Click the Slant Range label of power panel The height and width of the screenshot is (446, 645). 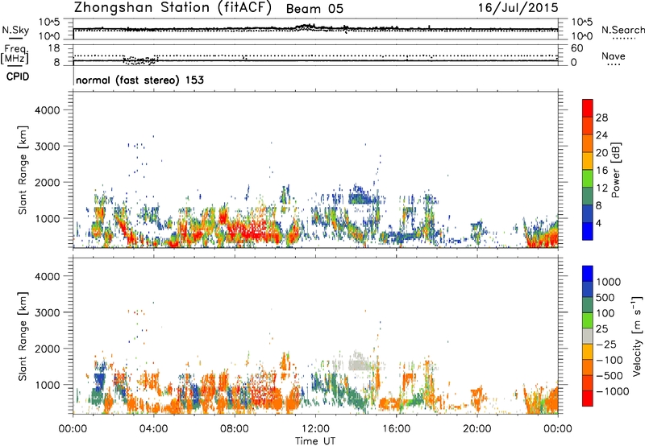pos(23,171)
